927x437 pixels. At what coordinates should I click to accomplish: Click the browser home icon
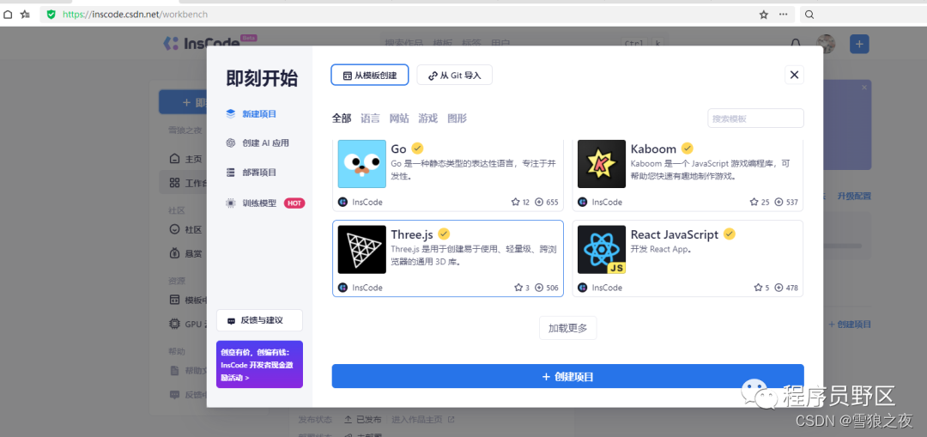(8, 15)
